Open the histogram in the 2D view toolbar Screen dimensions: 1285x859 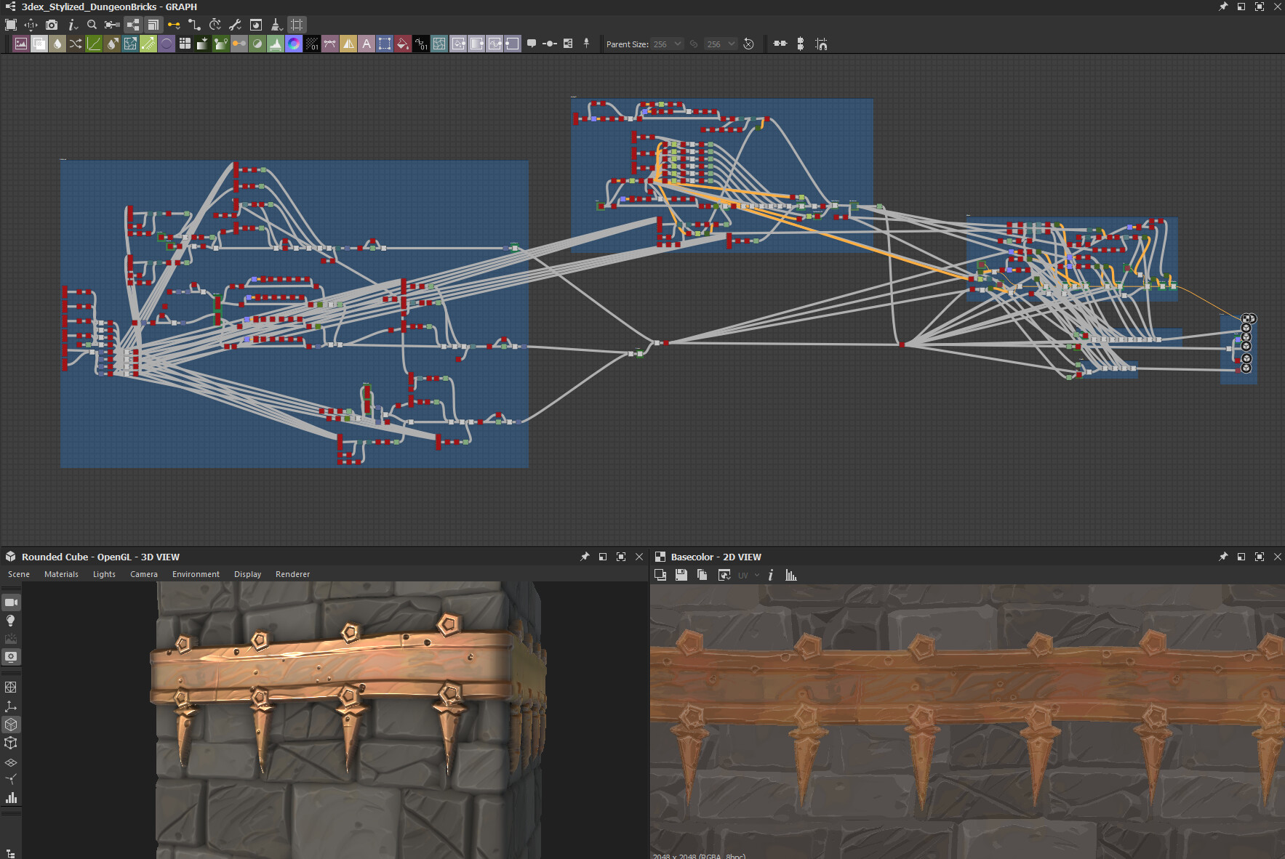pyautogui.click(x=790, y=575)
